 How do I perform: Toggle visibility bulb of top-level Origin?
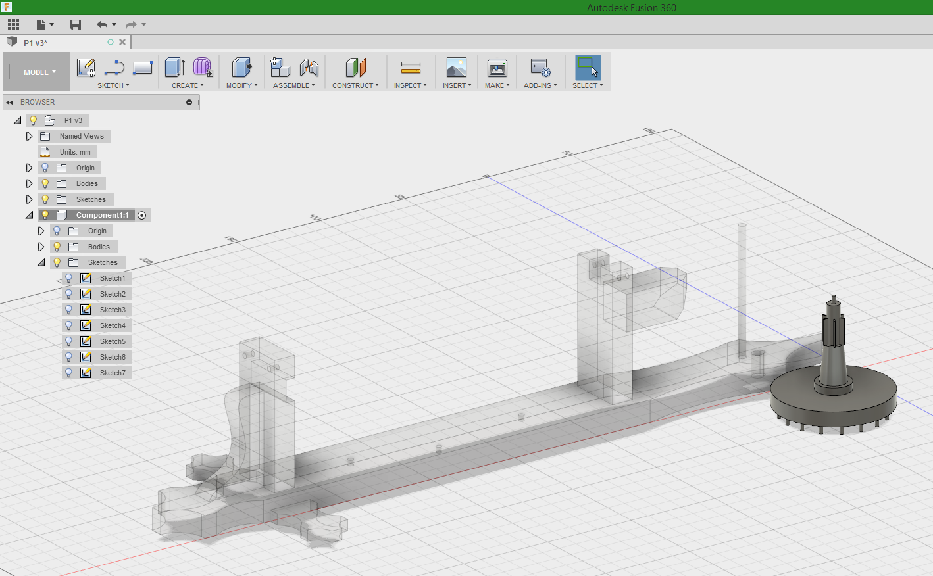[x=45, y=168]
